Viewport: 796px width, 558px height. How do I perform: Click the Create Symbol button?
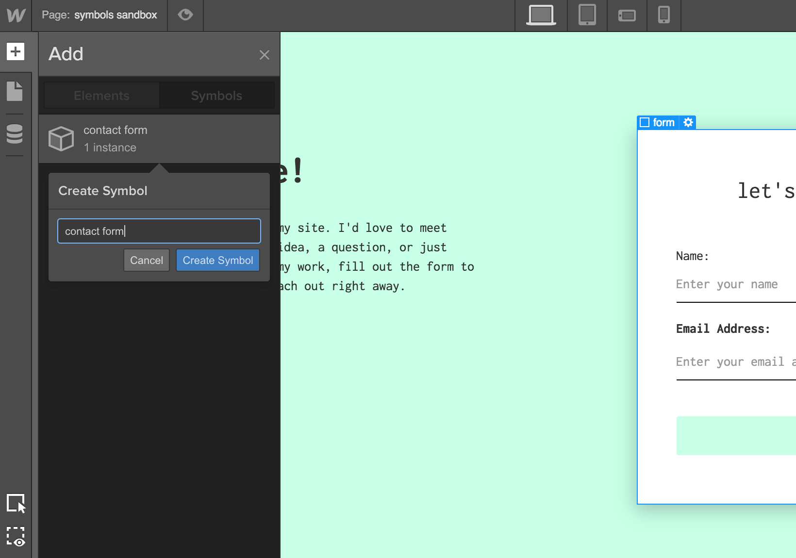218,261
